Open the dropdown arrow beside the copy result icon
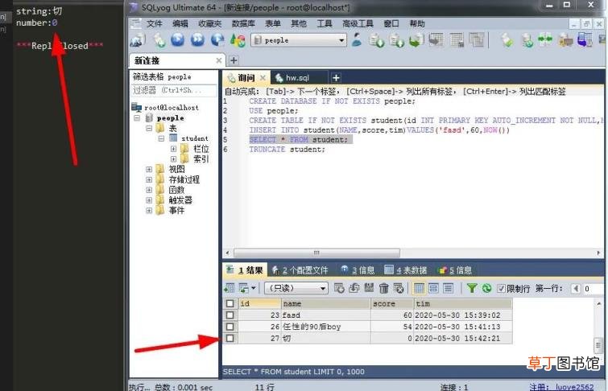The height and width of the screenshot is (391, 608). pyautogui.click(x=253, y=288)
